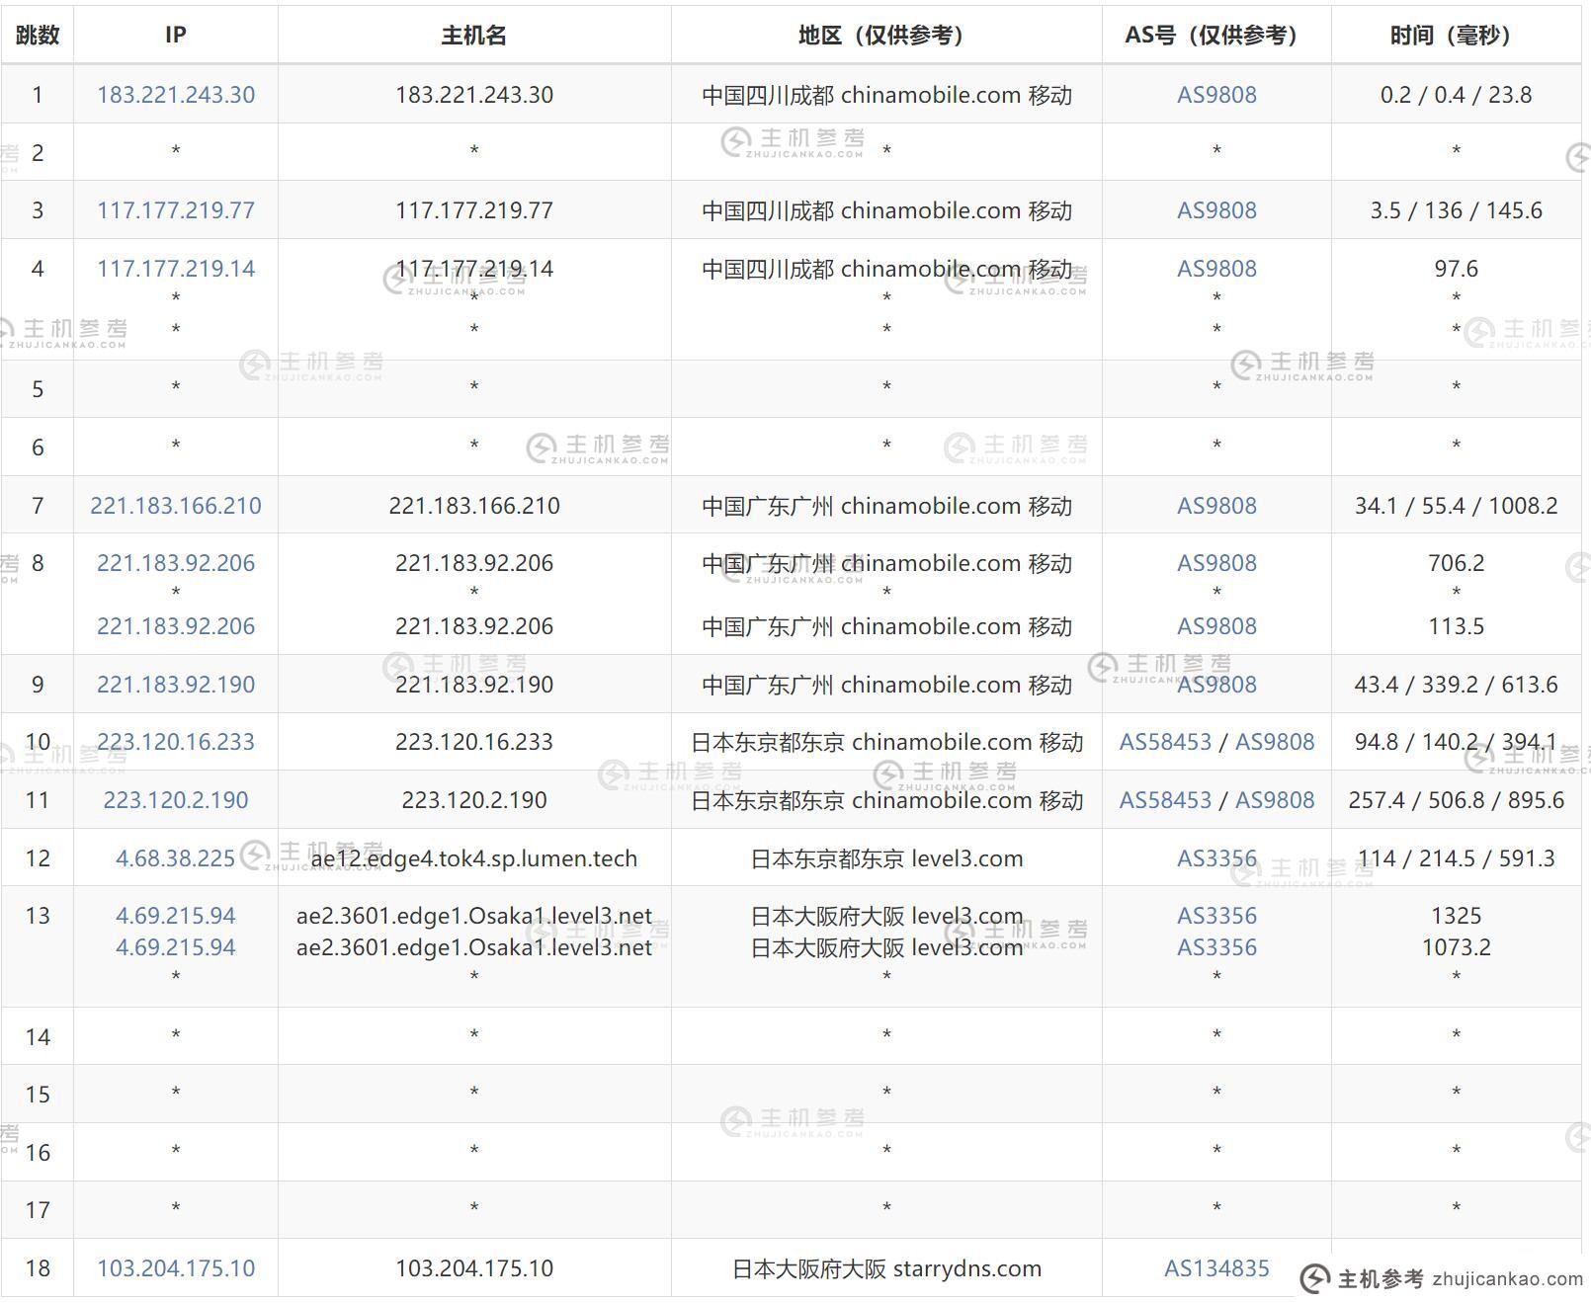Click IP-column link 223.120.16.233 in hop 10
Screen dimensions: 1591x1303
(x=176, y=742)
